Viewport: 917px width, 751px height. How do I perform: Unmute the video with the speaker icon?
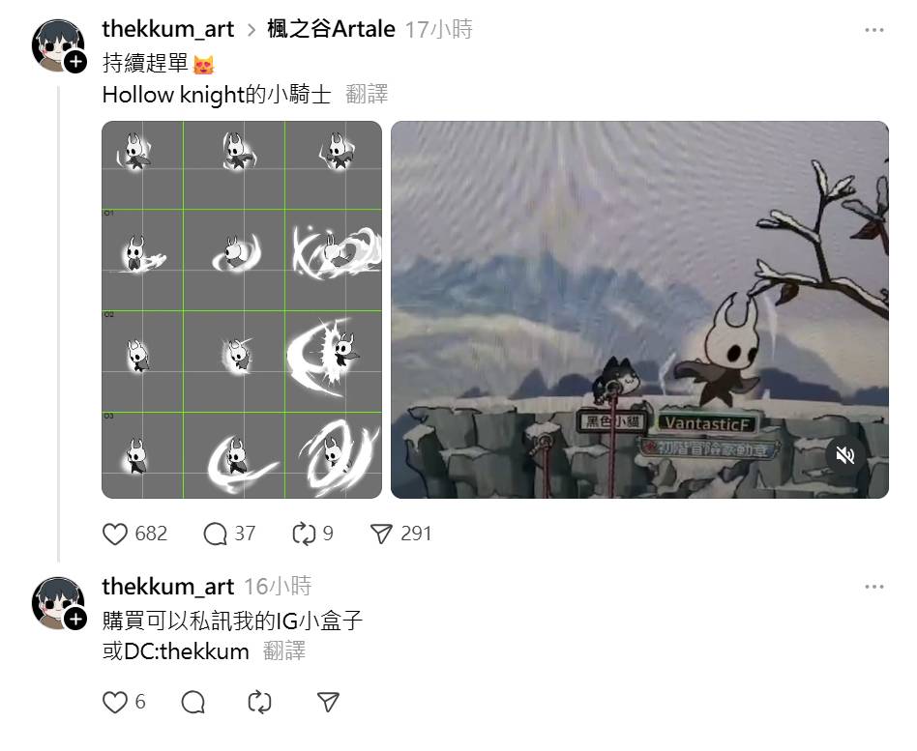[x=845, y=454]
